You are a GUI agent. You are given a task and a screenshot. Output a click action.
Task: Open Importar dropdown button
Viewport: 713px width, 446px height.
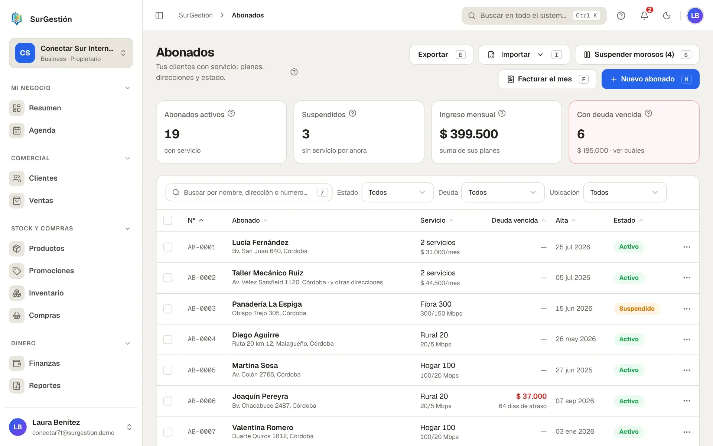click(x=524, y=55)
